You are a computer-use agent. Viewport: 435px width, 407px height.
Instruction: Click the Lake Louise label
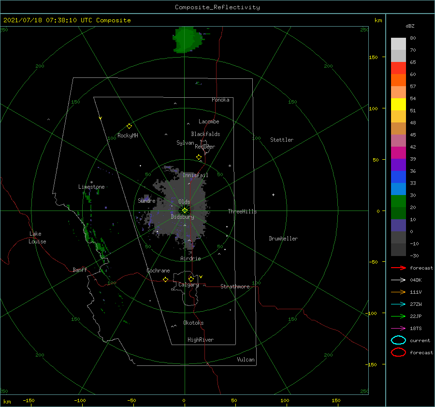pos(37,238)
